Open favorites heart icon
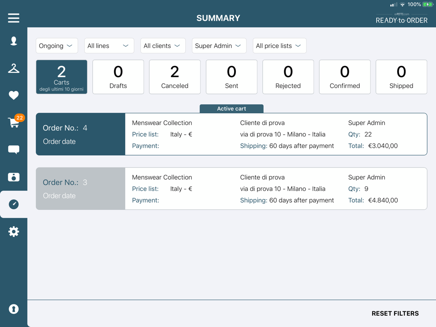The height and width of the screenshot is (327, 436). click(14, 95)
